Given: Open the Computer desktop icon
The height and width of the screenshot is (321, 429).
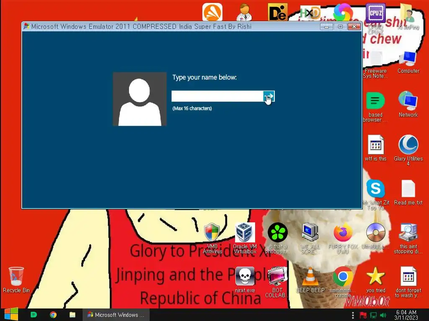Looking at the screenshot, I should [x=408, y=62].
